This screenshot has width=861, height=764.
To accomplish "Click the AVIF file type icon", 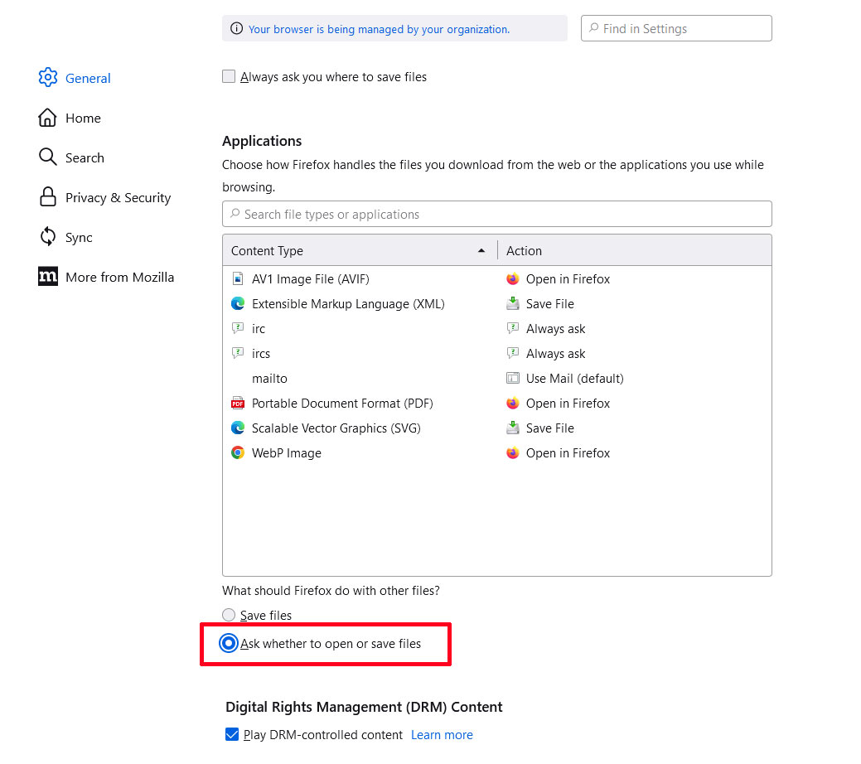I will pyautogui.click(x=238, y=278).
